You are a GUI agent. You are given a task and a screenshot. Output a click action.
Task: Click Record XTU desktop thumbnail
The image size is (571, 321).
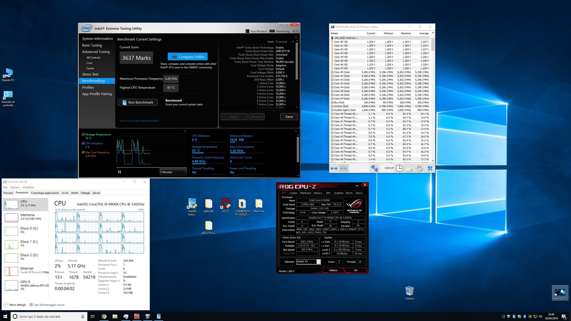click(560, 293)
